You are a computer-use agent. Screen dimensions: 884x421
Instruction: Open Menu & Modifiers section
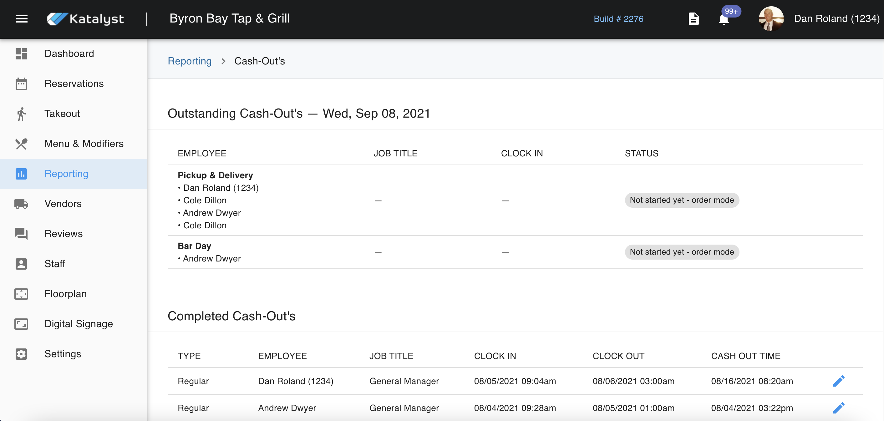(x=84, y=144)
